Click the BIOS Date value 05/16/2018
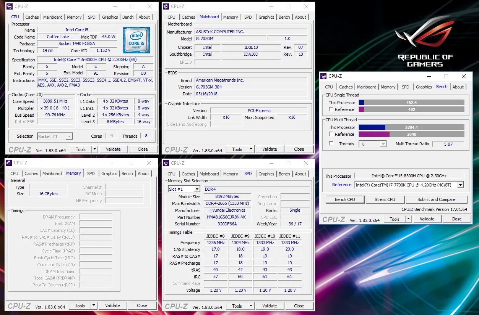The width and height of the screenshot is (479, 315). pos(251,94)
